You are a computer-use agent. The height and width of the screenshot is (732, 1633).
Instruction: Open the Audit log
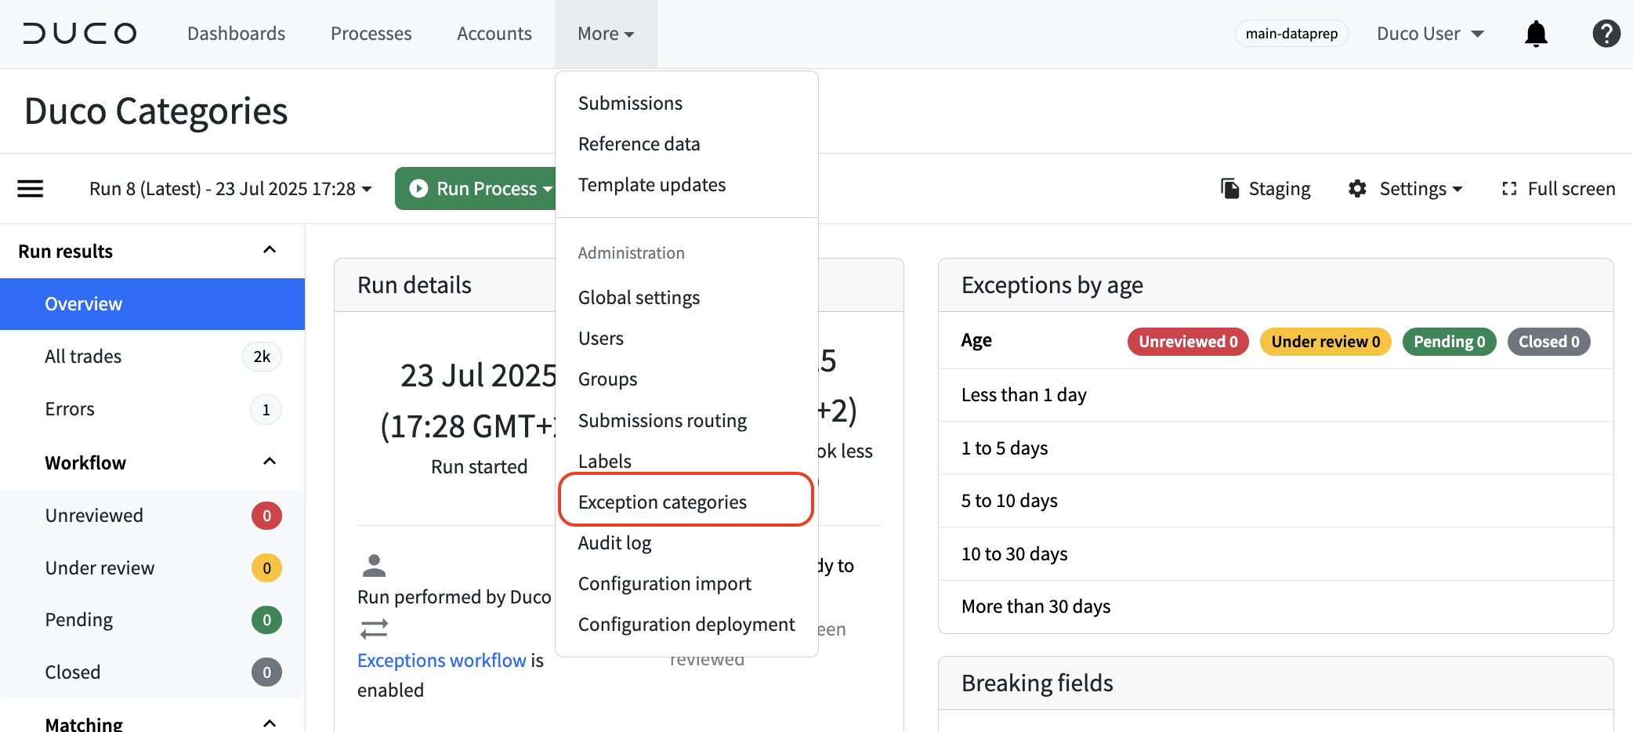click(x=686, y=543)
